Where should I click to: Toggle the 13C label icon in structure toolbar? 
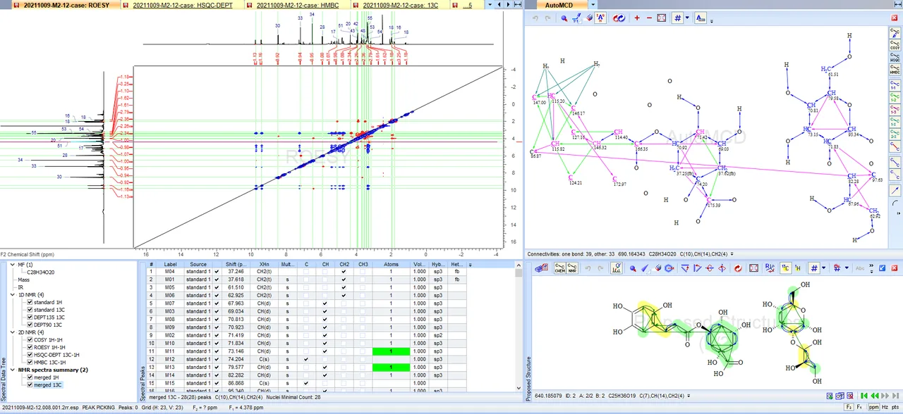(x=785, y=268)
